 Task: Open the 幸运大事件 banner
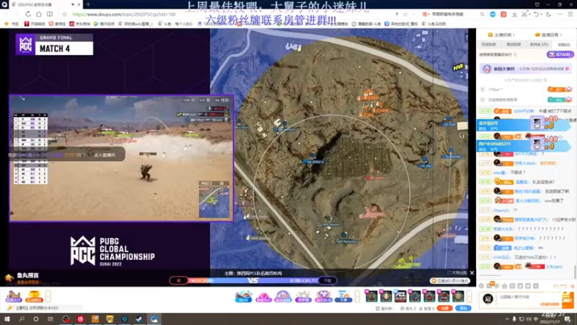pos(526,69)
